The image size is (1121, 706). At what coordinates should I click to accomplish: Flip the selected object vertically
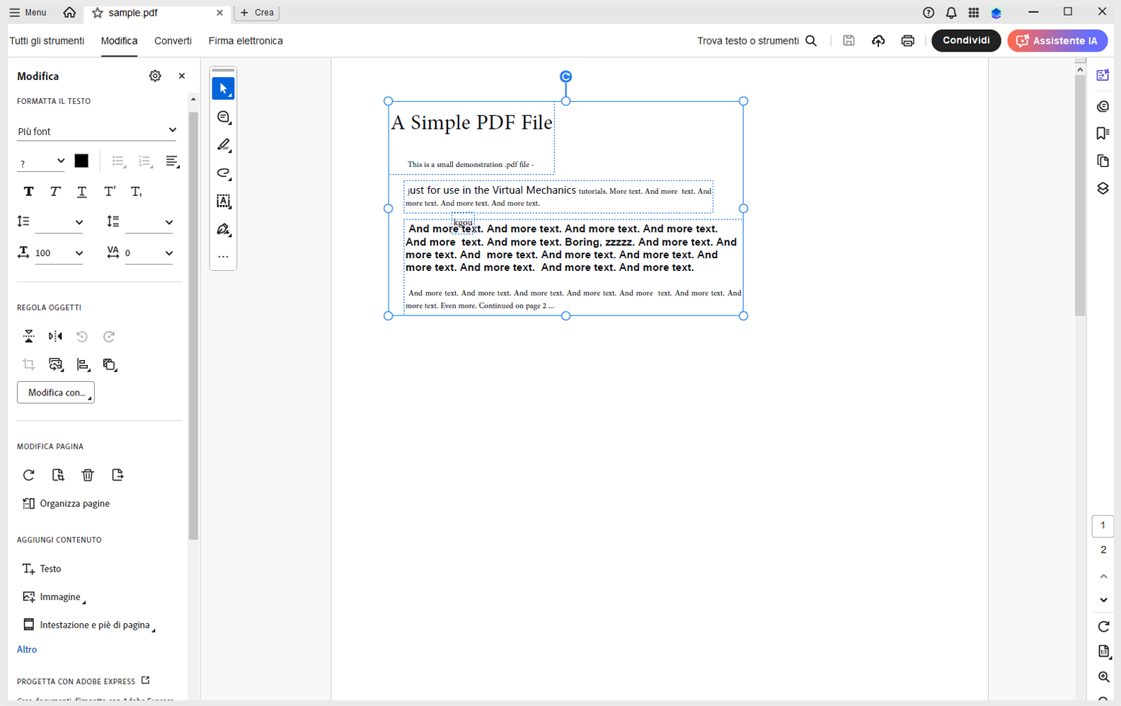coord(28,336)
